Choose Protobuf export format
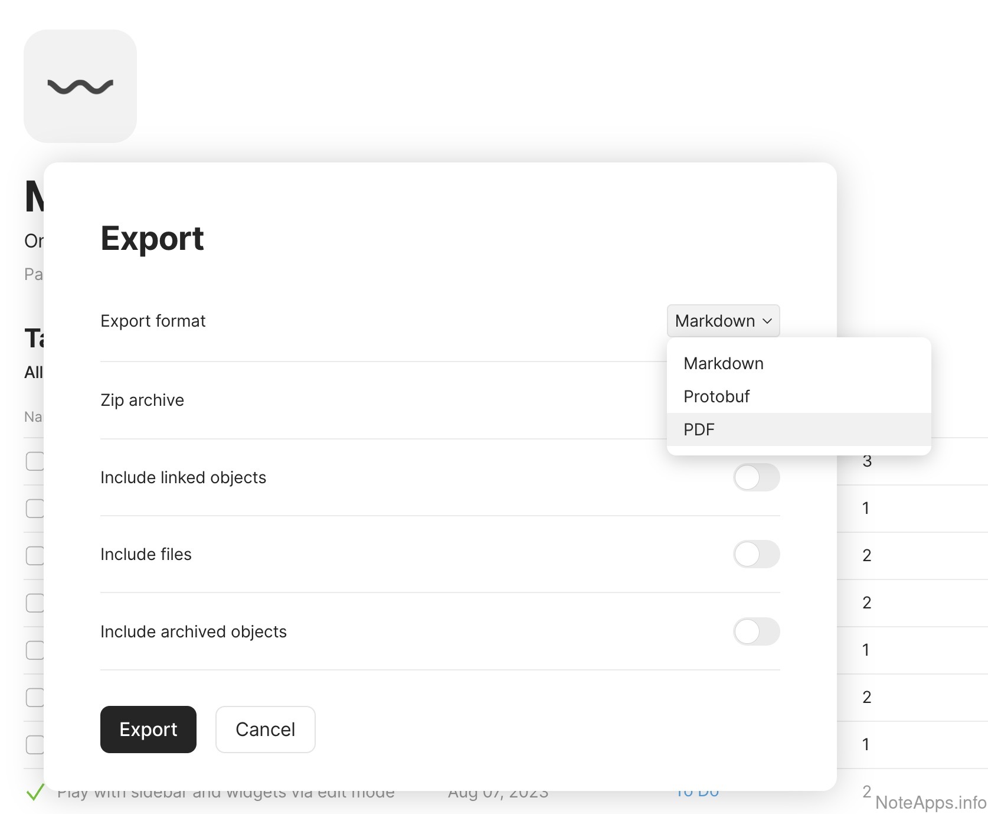Screen dimensions: 988x814 click(x=717, y=396)
